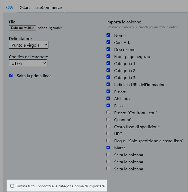Click the Datei auswählen file button
This screenshot has width=188, height=192.
(x=23, y=28)
